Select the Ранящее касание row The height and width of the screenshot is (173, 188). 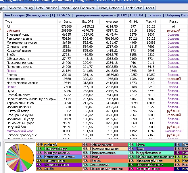tap(95, 39)
